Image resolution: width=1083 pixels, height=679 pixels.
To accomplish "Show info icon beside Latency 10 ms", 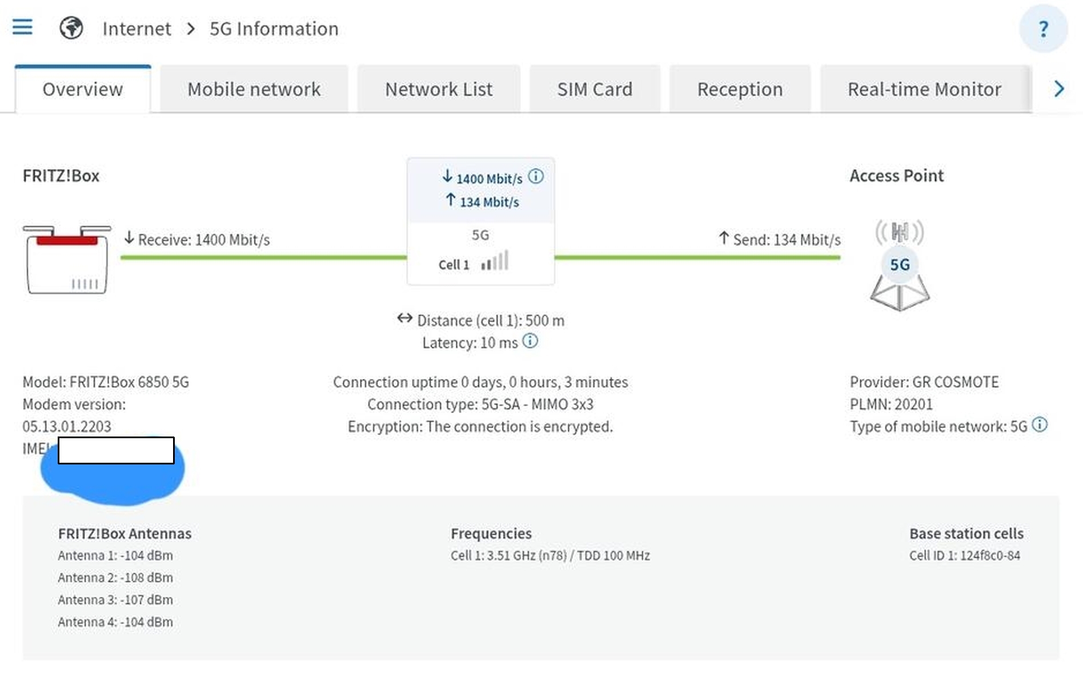I will click(x=530, y=341).
